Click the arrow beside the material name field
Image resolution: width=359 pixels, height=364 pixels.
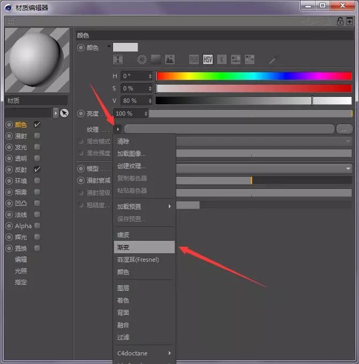(x=56, y=113)
